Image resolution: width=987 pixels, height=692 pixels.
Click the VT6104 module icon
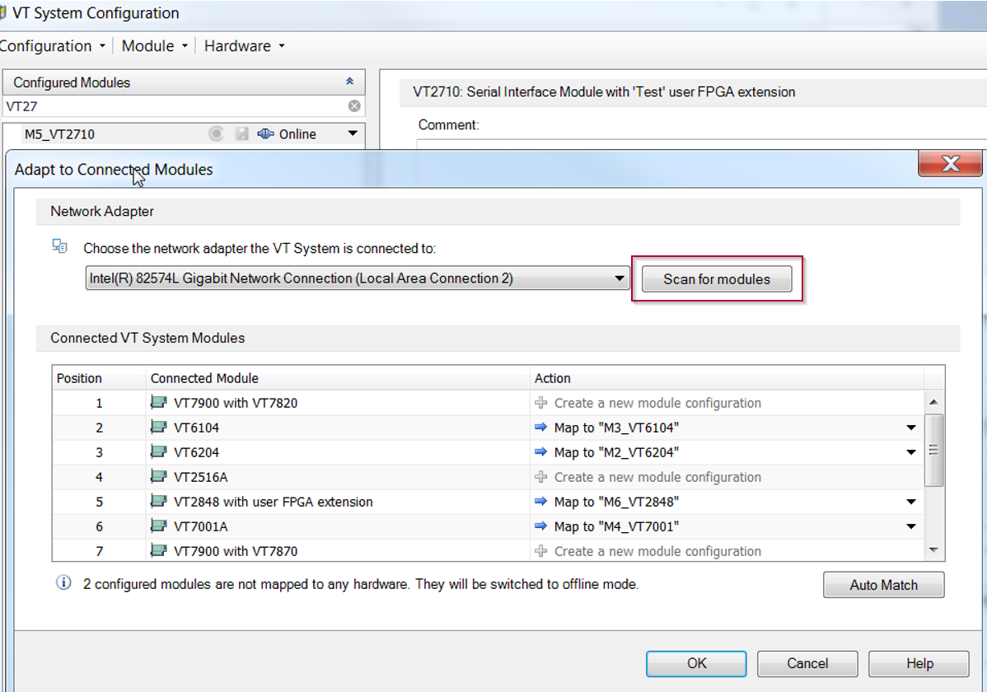158,428
